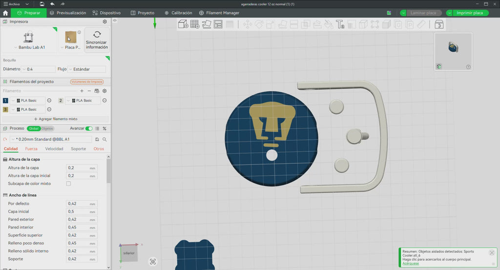The width and height of the screenshot is (500, 270).
Task: Toggle the Avanzar advanced mode switch
Action: 89,128
